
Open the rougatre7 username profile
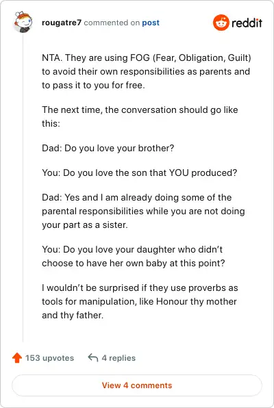tap(62, 23)
